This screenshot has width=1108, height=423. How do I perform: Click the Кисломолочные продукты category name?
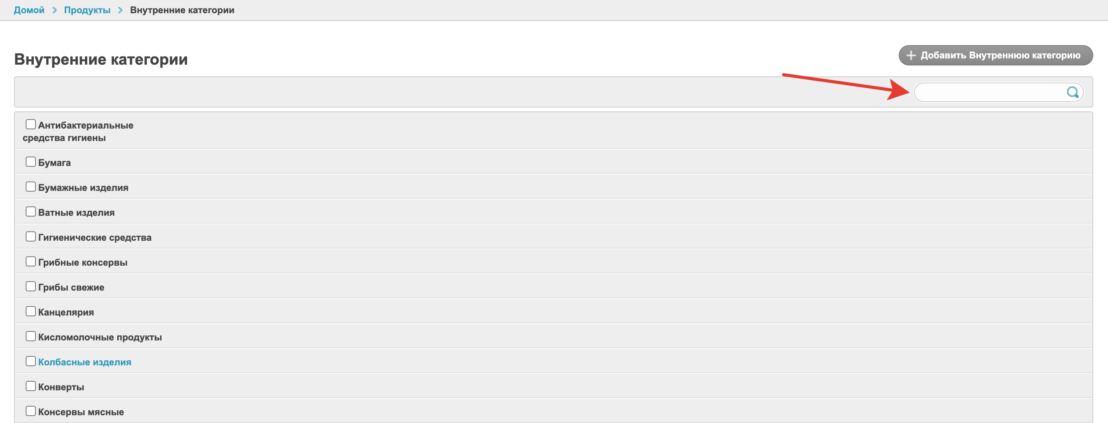[x=100, y=337]
